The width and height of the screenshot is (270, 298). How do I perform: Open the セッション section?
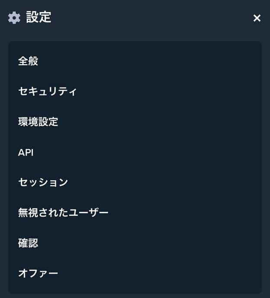click(43, 182)
